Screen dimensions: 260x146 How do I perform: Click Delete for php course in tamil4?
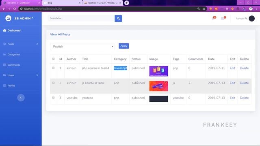click(244, 68)
